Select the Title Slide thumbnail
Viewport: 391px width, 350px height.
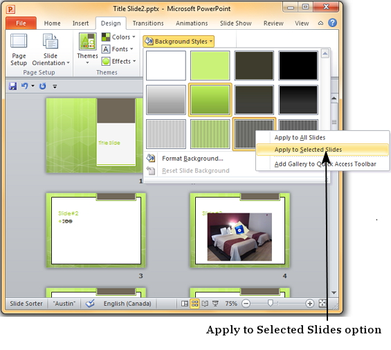pyautogui.click(x=94, y=135)
